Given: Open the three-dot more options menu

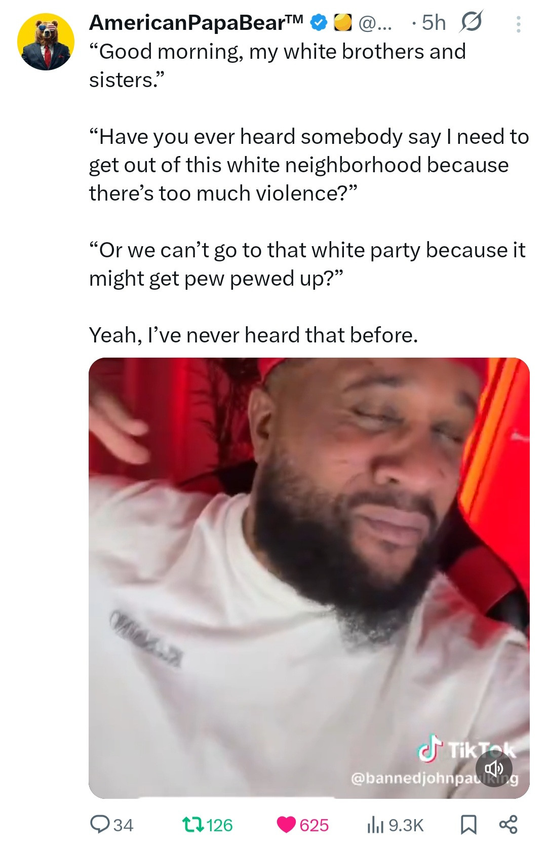Looking at the screenshot, I should [518, 24].
